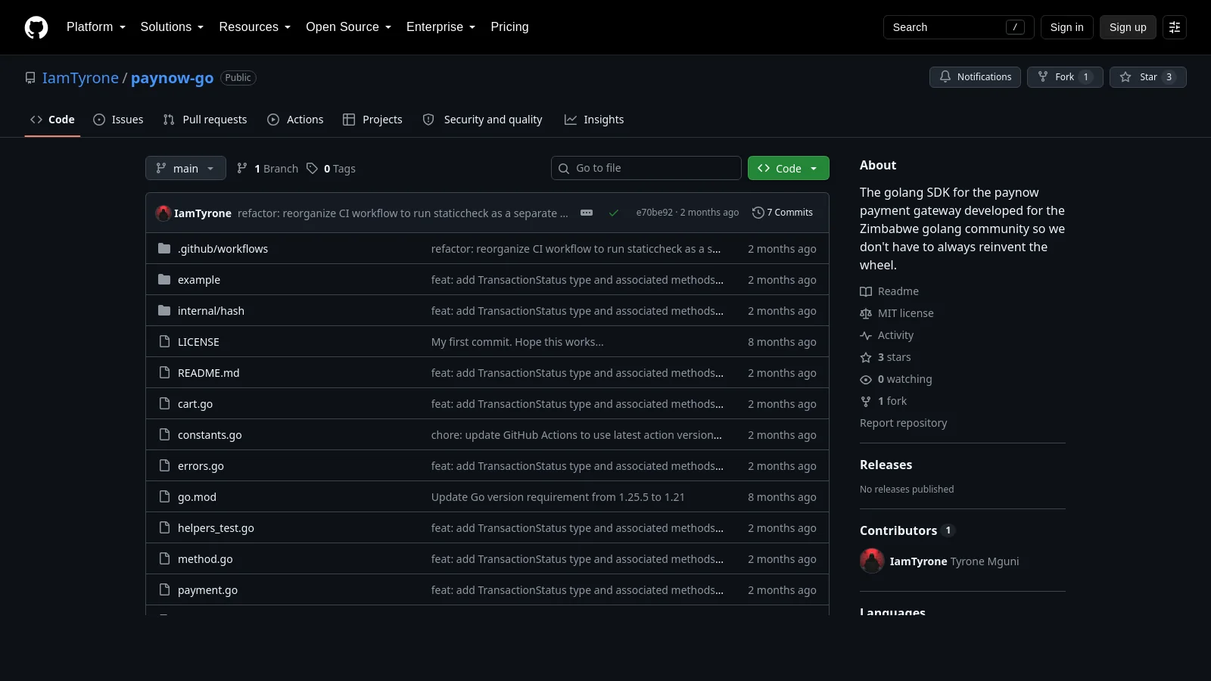Viewport: 1211px width, 681px height.
Task: Click the tag icon beside 0 Tags
Action: [x=312, y=169]
